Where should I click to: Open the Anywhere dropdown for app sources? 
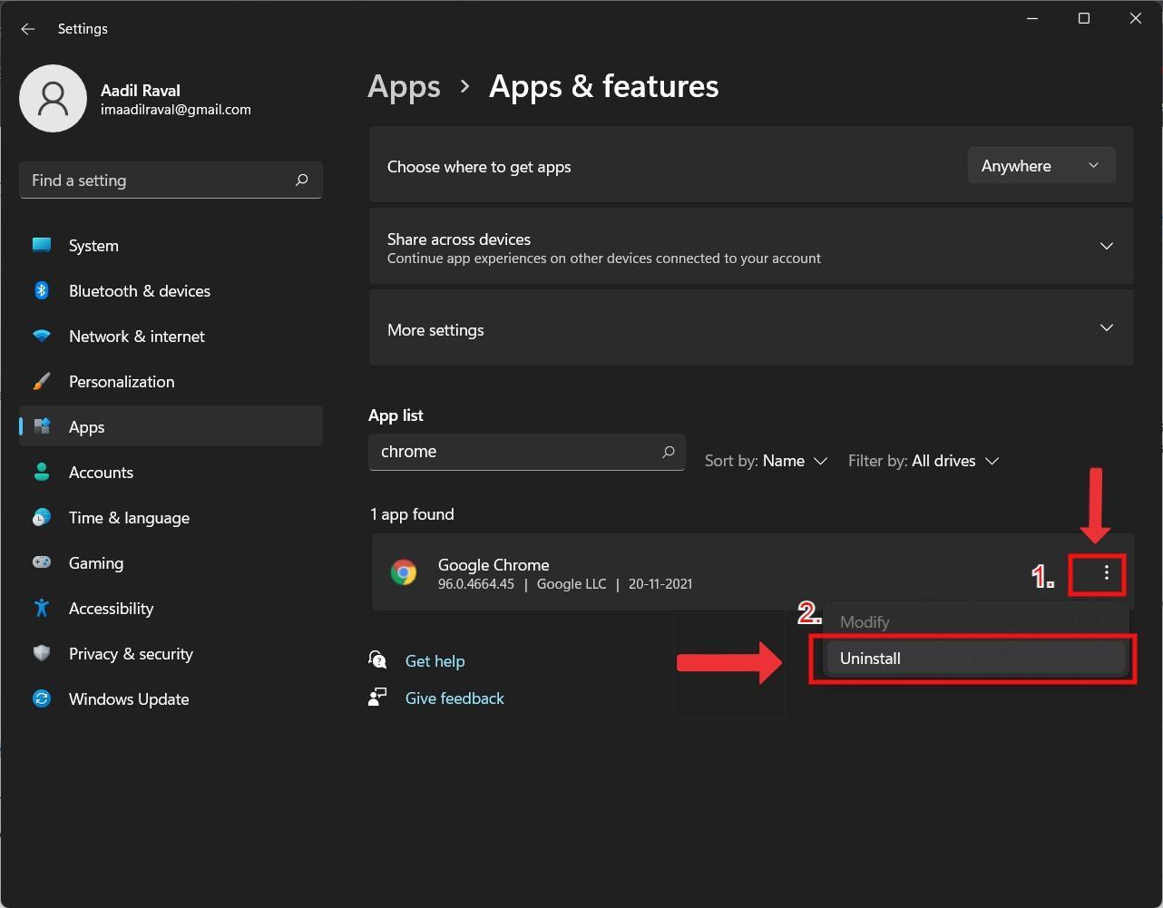click(x=1041, y=166)
